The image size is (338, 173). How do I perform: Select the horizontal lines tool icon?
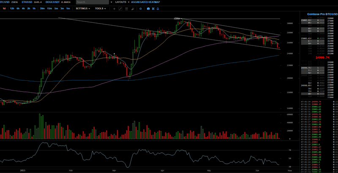pyautogui.click(x=126, y=8)
